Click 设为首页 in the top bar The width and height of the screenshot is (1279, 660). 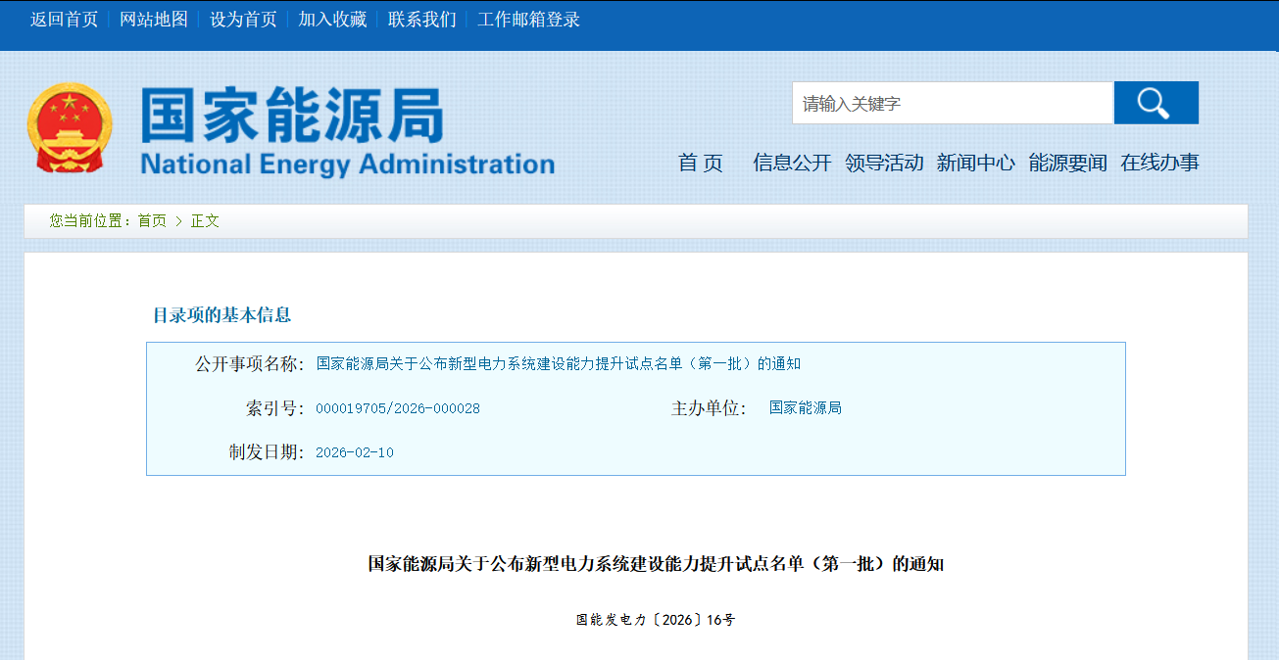click(243, 20)
